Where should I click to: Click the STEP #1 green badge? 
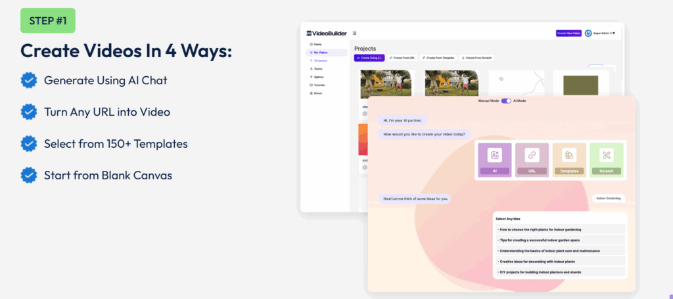click(x=47, y=20)
